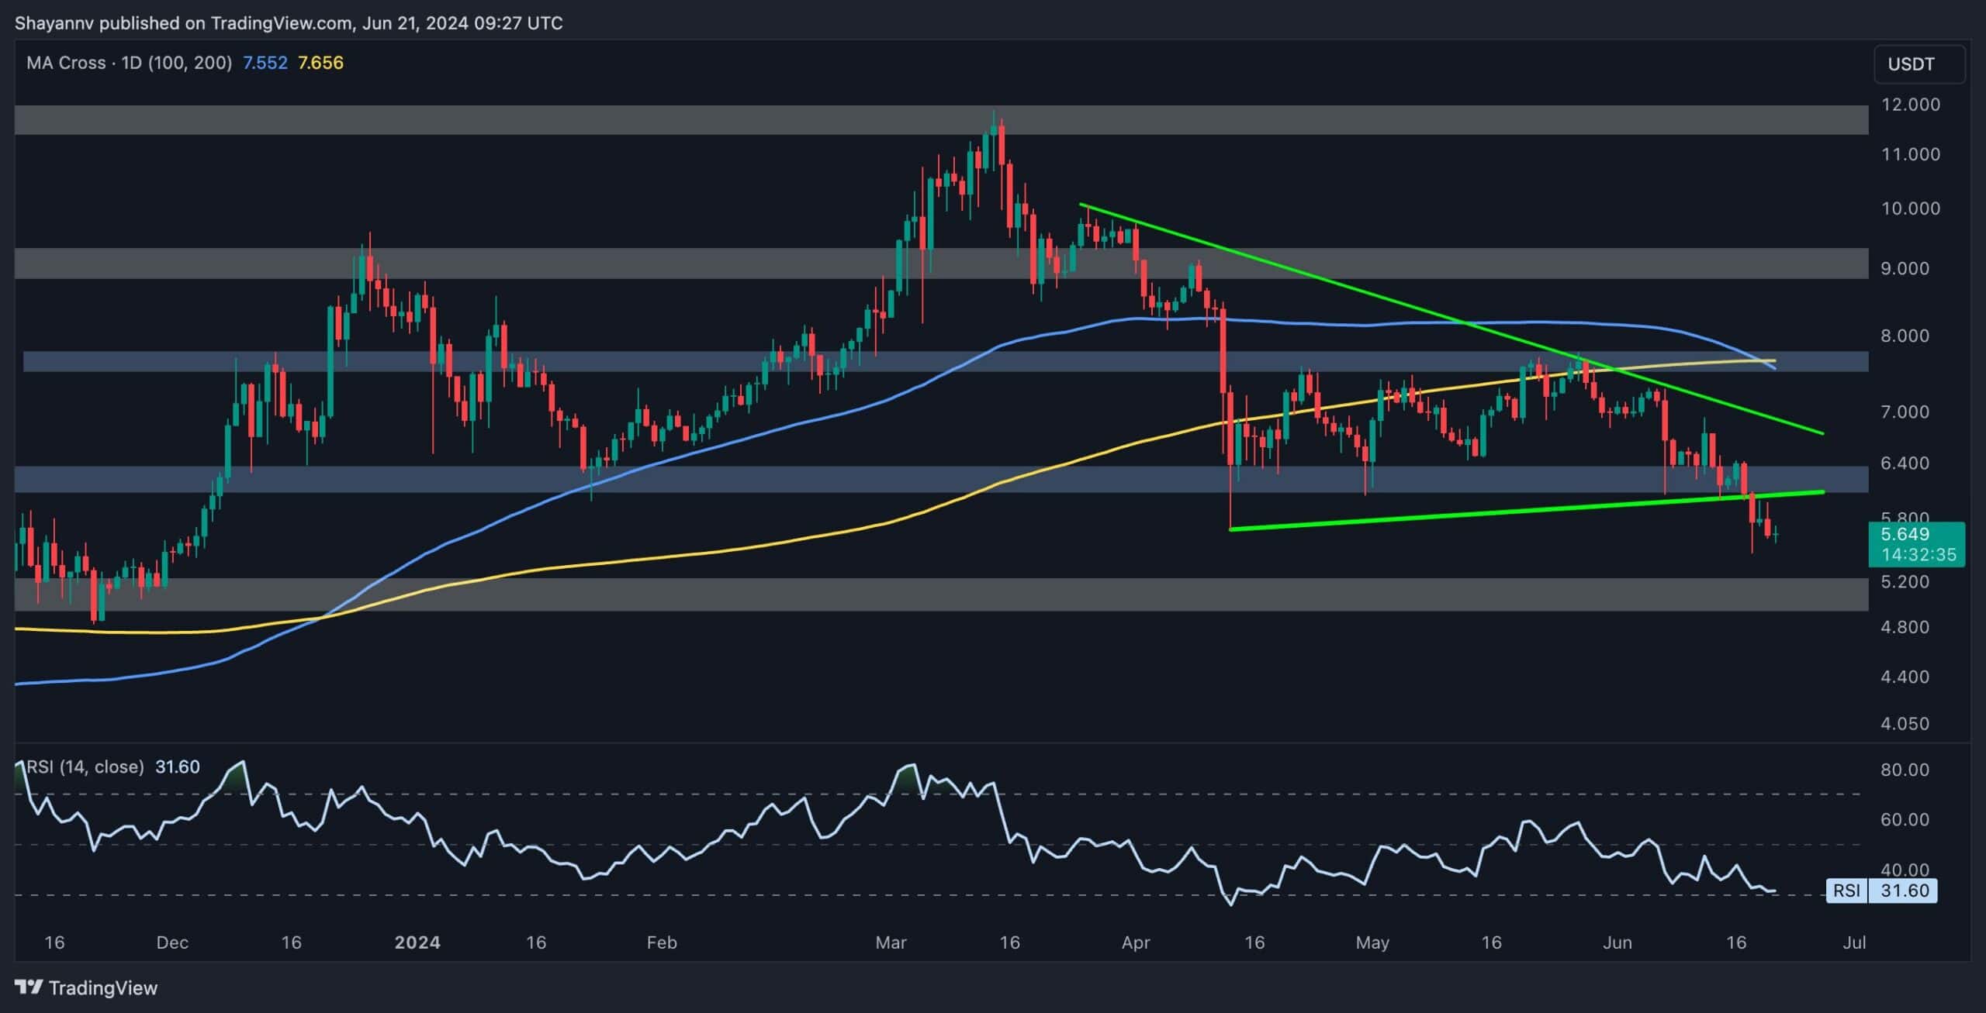Viewport: 1986px width, 1013px height.
Task: Click the yellow 7.656 MA value
Action: [320, 63]
